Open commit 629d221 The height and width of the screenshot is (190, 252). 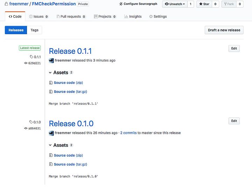[x=34, y=63]
